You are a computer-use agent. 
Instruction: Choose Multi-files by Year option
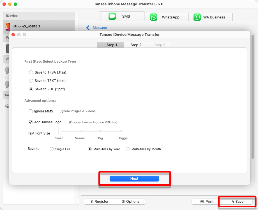coord(90,149)
